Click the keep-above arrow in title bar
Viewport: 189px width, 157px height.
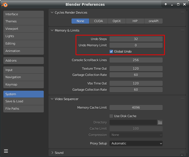pos(166,4)
